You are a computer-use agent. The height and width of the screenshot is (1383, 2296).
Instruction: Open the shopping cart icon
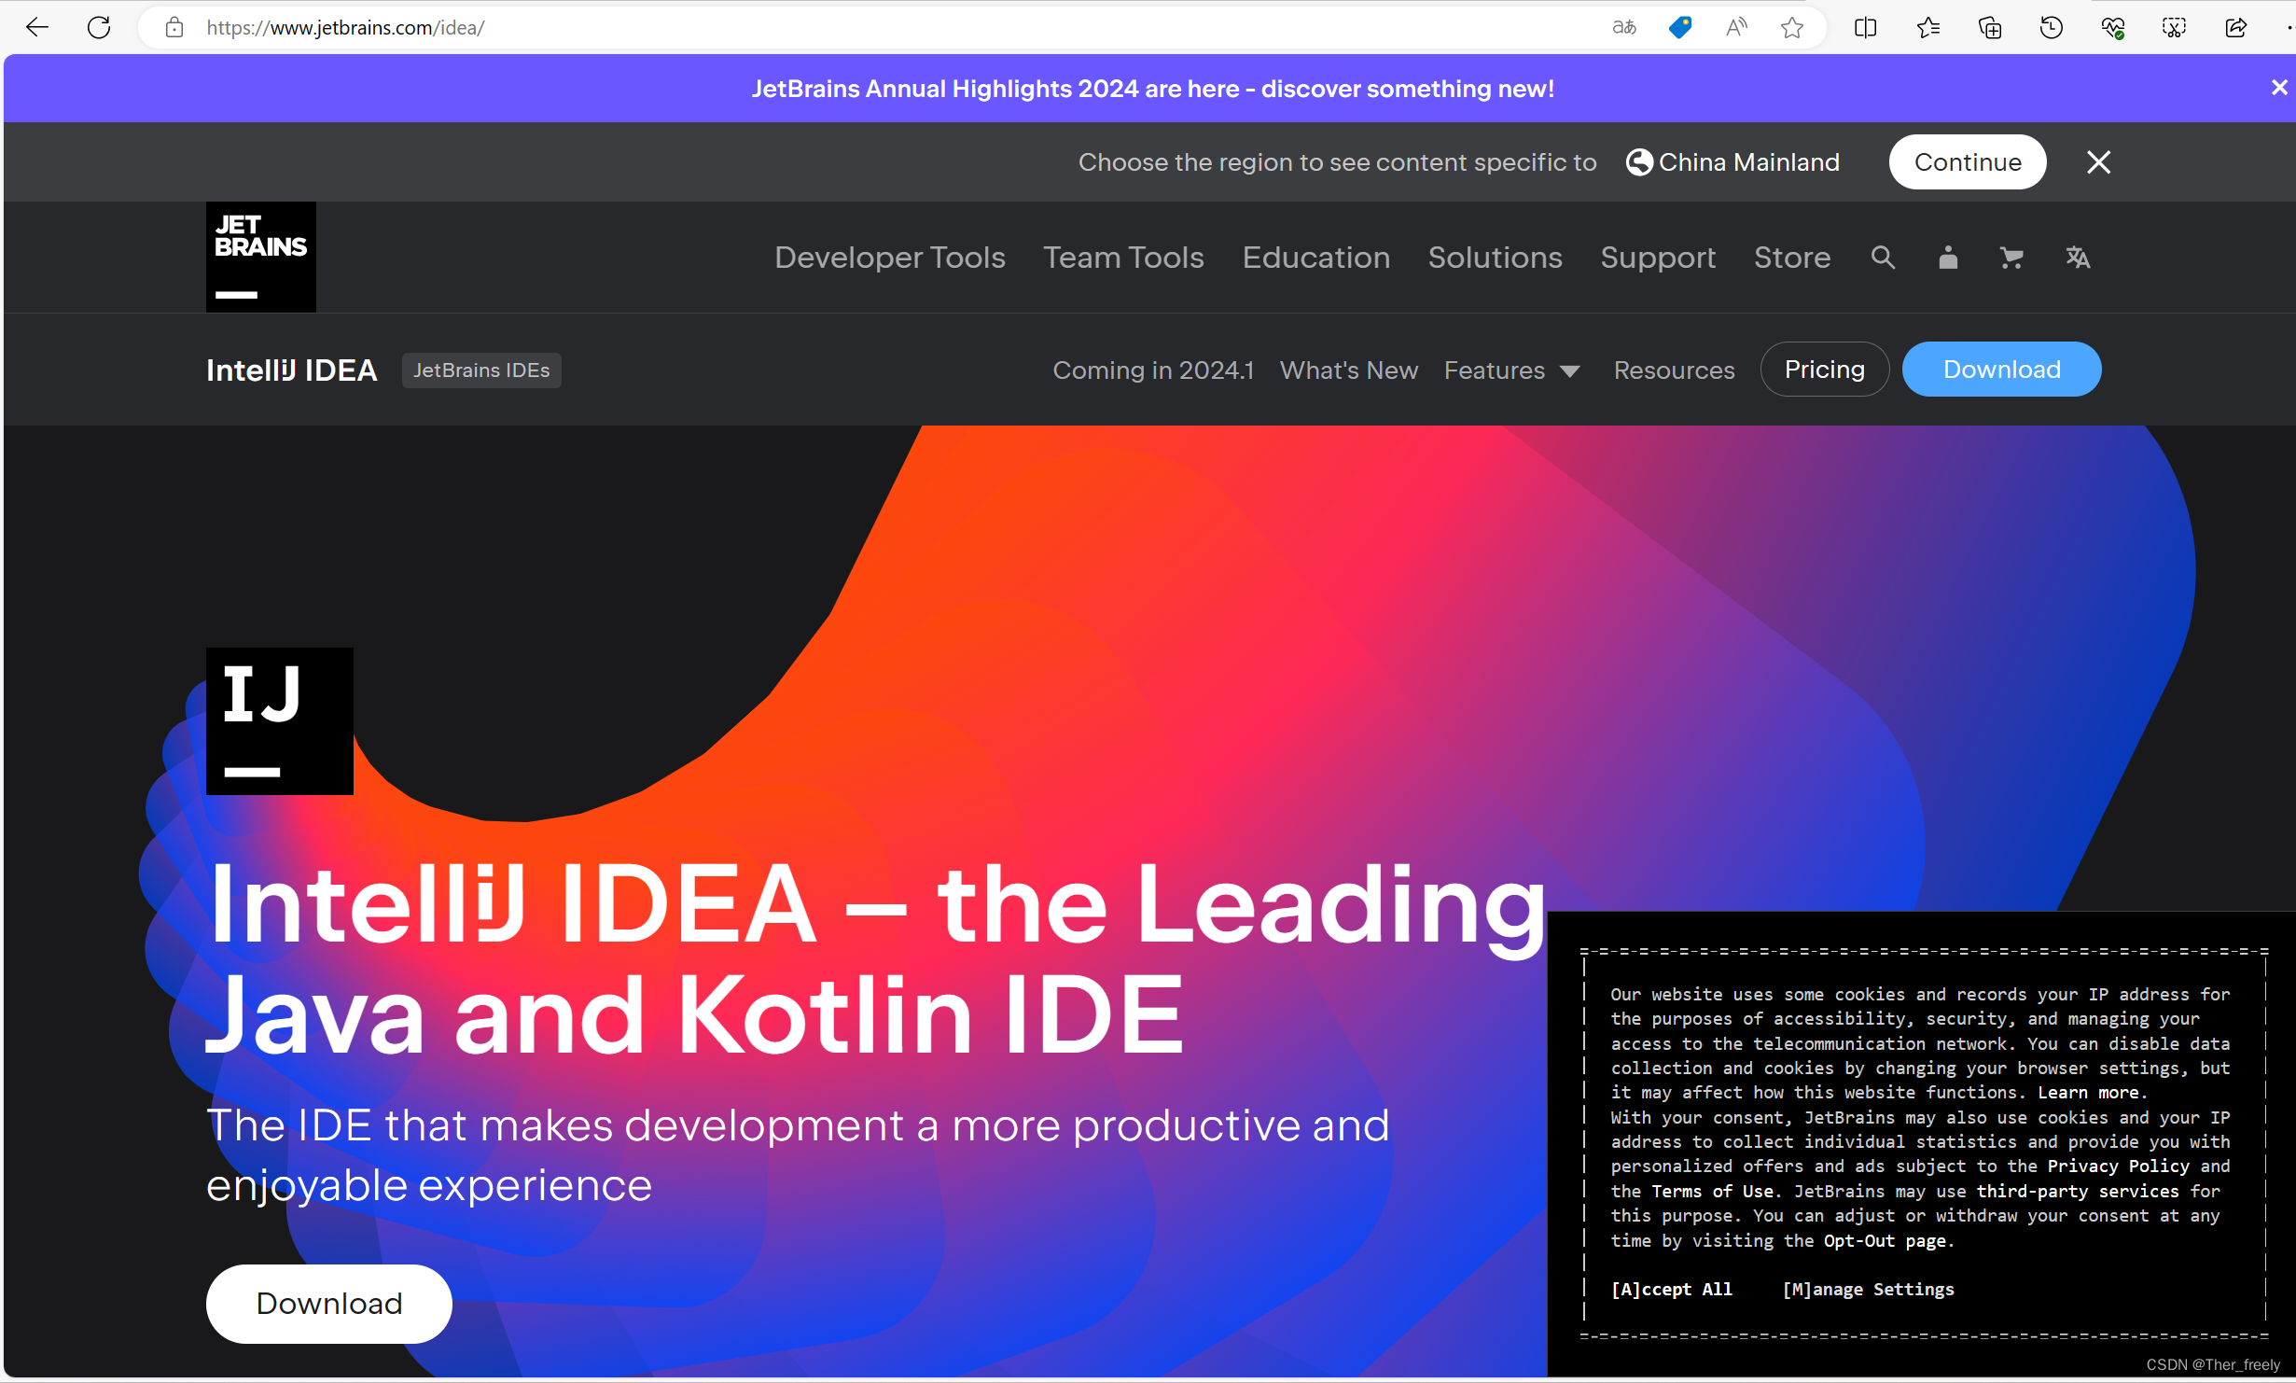pos(2011,258)
